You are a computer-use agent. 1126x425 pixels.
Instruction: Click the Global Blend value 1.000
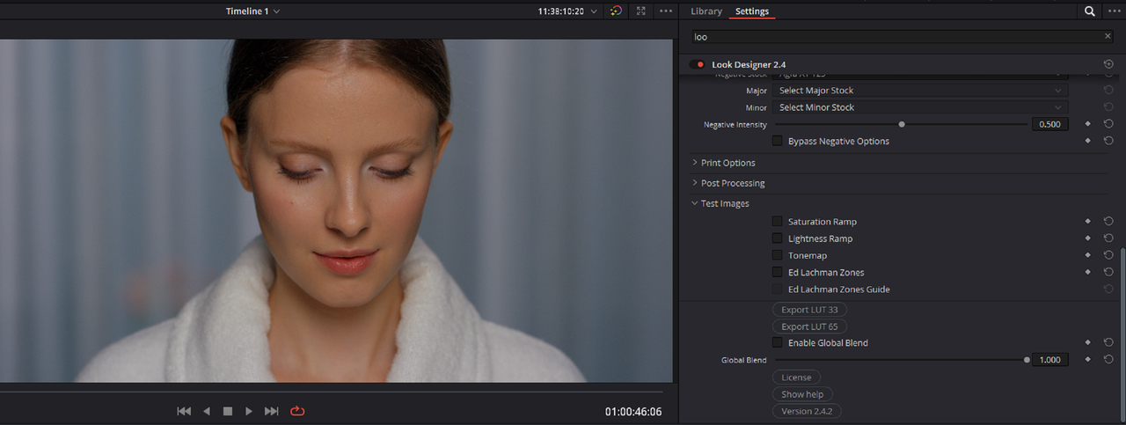[1050, 359]
